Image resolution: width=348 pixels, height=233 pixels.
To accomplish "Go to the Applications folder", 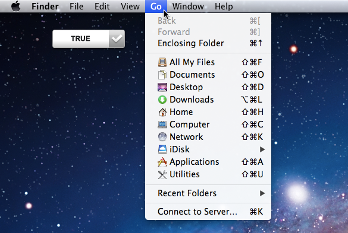I will click(208, 162).
